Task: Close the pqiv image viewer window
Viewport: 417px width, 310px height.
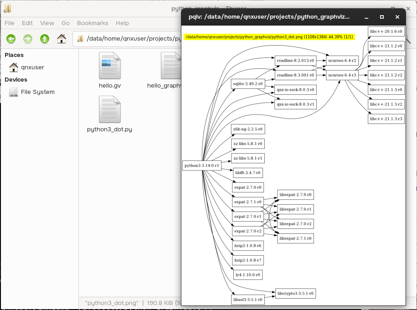Action: [397, 17]
